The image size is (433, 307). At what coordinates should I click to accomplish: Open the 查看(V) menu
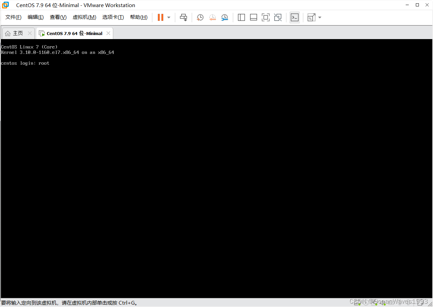pyautogui.click(x=58, y=17)
